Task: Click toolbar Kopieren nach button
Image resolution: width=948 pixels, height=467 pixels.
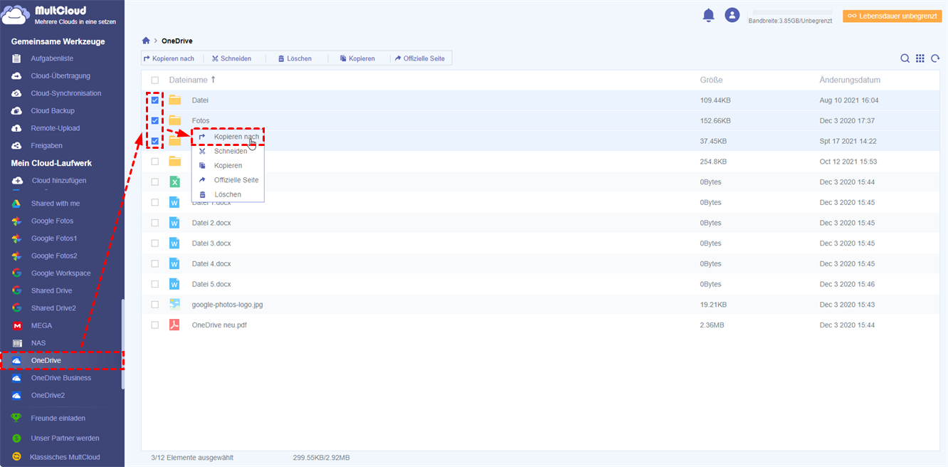Action: coord(169,58)
